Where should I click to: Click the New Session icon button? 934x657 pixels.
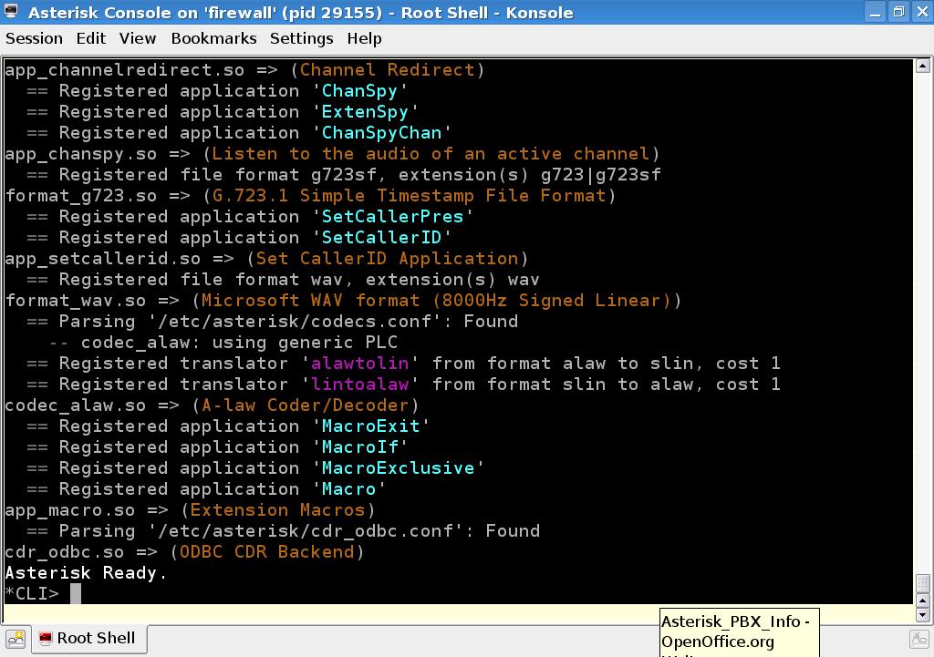[x=15, y=639]
